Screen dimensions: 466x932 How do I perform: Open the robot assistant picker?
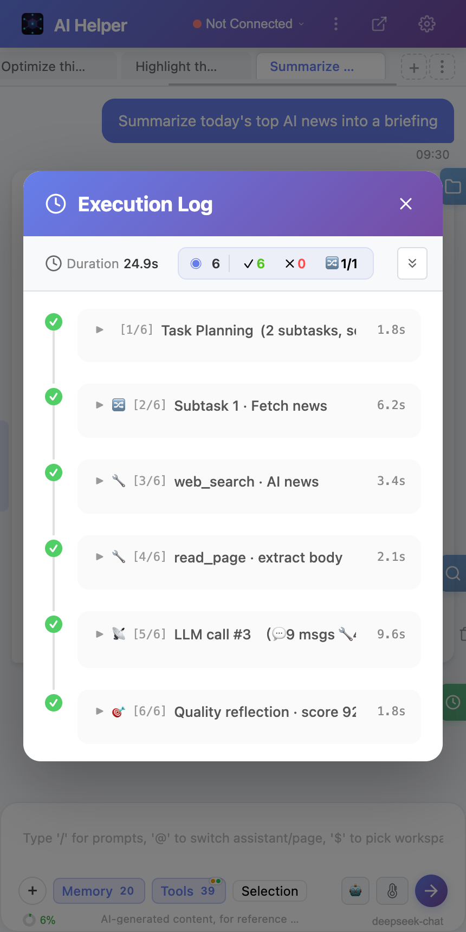click(355, 891)
